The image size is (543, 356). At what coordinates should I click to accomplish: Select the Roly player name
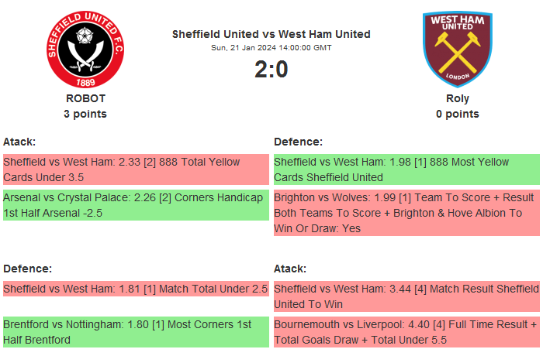(x=457, y=98)
